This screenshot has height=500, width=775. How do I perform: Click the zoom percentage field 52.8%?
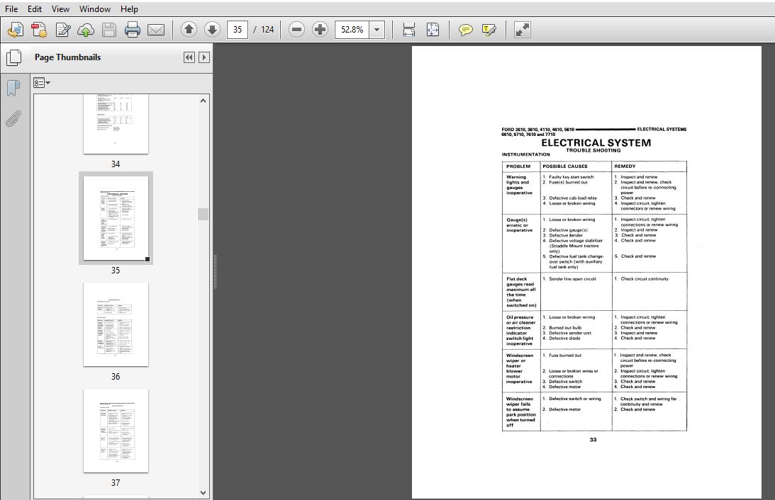pyautogui.click(x=352, y=30)
